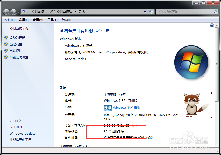Expand arrow after 所有控制面板项 breadcrumb
Viewport: 221px width, 155px height.
(x=75, y=12)
